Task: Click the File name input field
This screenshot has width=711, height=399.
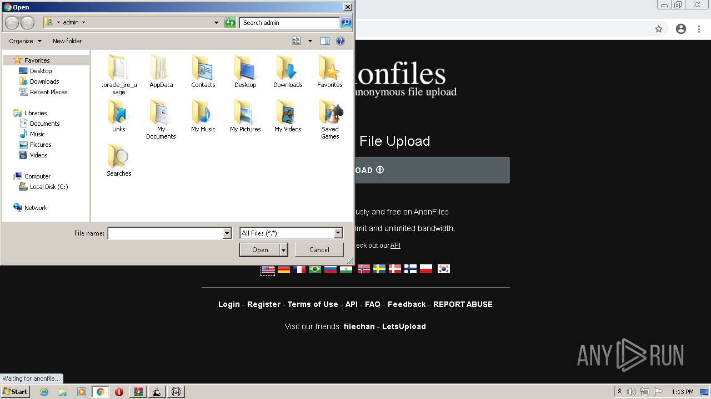Action: pos(165,233)
